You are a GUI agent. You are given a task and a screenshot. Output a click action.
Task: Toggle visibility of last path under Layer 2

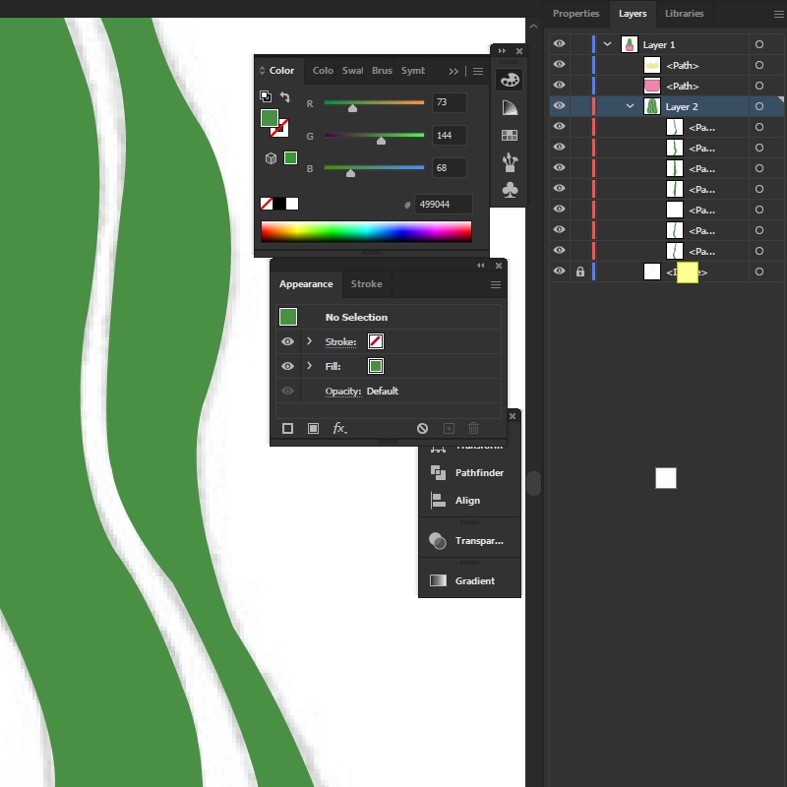click(x=559, y=250)
